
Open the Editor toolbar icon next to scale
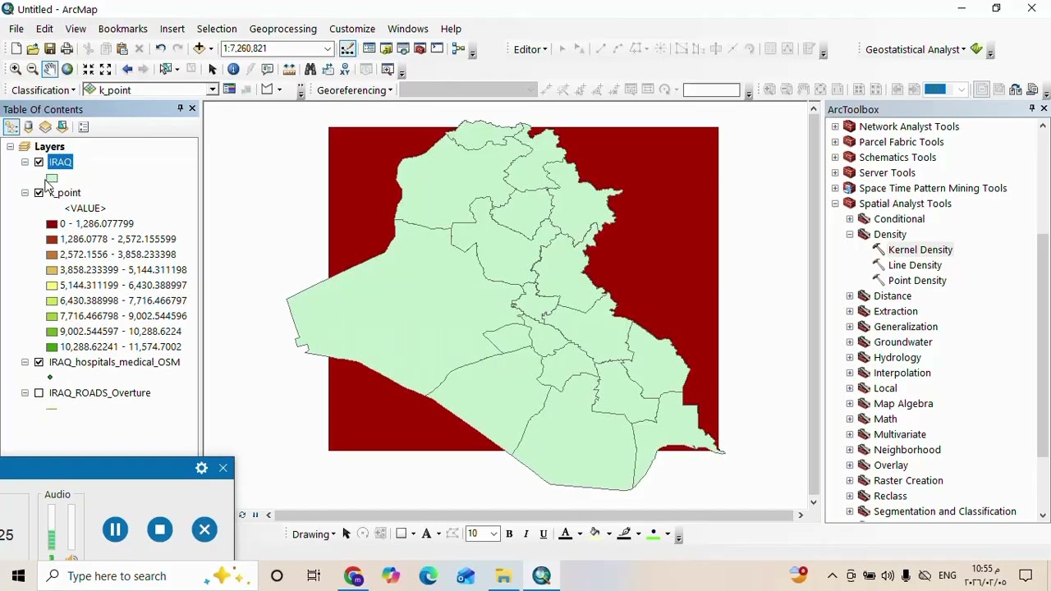[348, 49]
